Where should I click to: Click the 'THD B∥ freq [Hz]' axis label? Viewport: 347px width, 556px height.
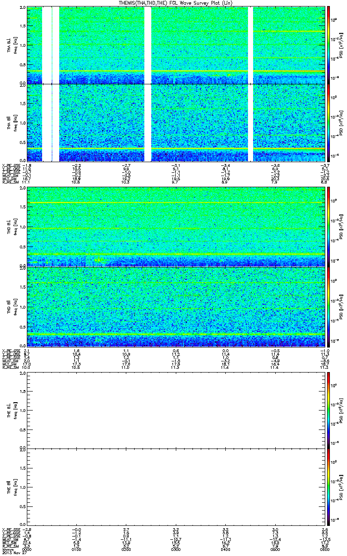click(11, 306)
